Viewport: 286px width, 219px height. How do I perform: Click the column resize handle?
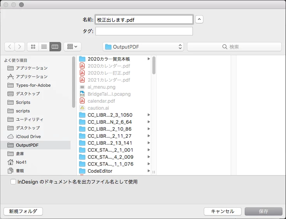click(154, 172)
